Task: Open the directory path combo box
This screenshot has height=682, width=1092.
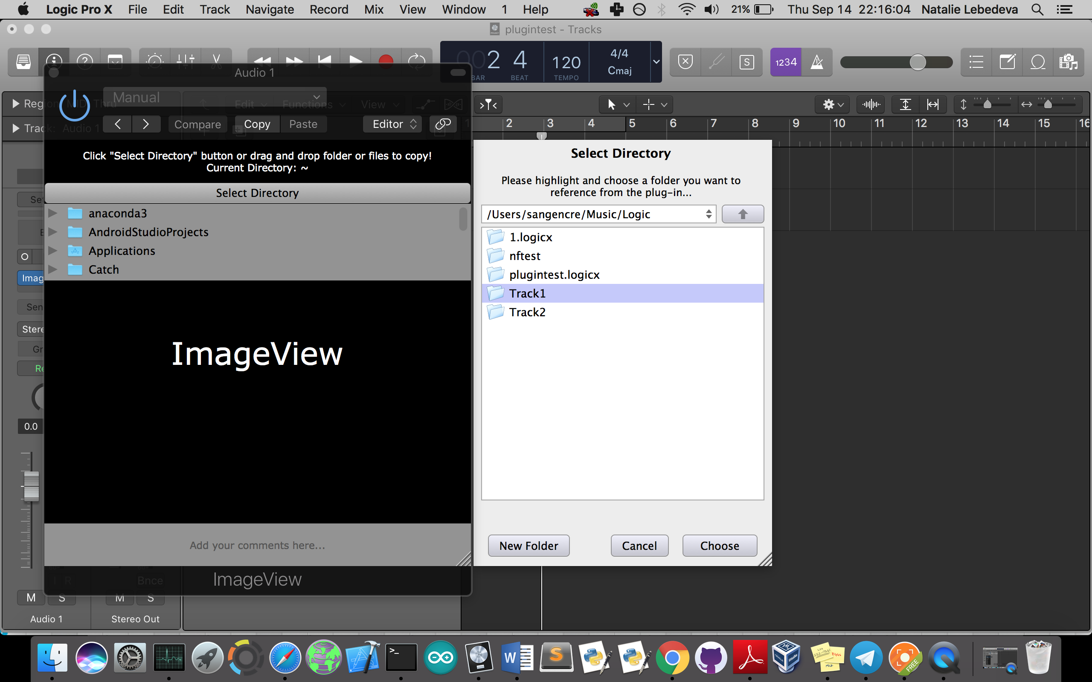Action: click(x=598, y=214)
